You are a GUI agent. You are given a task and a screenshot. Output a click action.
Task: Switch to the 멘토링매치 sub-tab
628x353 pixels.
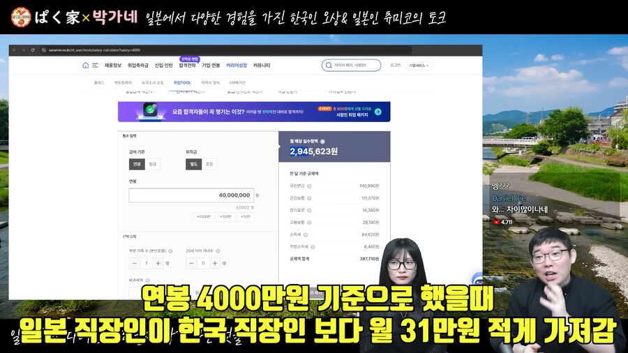[x=123, y=83]
